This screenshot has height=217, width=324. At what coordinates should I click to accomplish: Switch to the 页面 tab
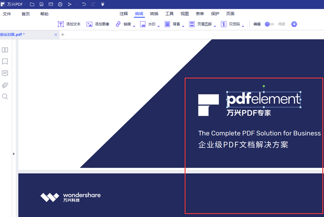(x=230, y=14)
